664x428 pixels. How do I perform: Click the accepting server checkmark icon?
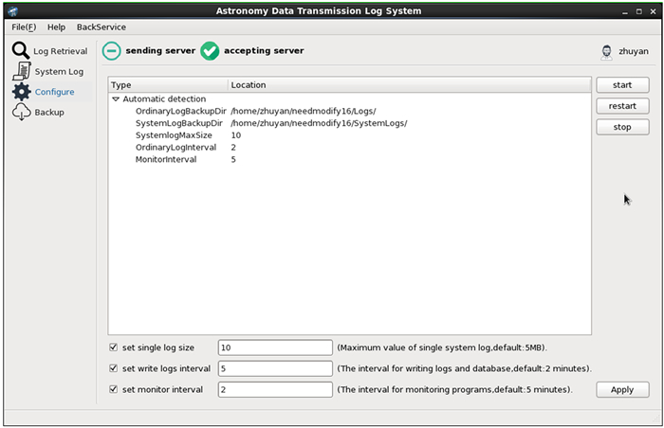coord(210,50)
